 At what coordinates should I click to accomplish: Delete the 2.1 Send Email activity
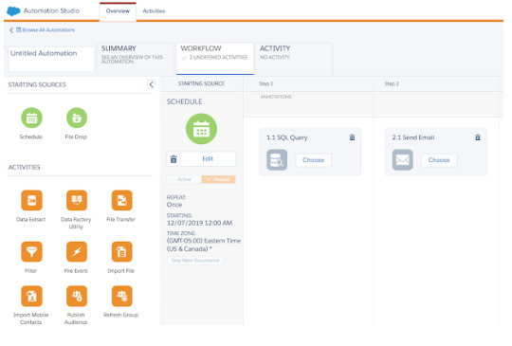point(478,137)
